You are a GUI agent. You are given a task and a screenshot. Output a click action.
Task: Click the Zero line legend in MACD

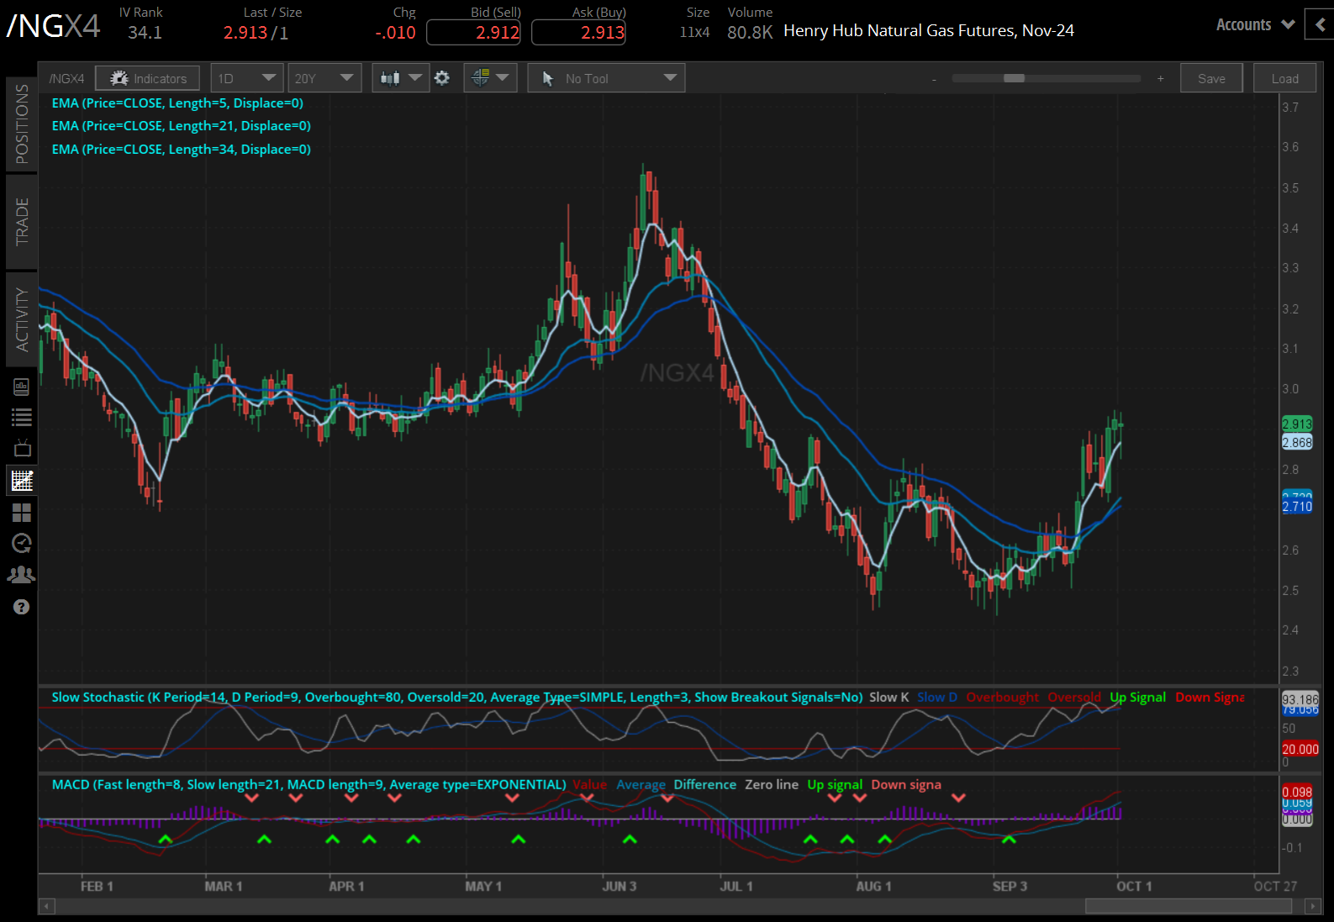coord(772,784)
